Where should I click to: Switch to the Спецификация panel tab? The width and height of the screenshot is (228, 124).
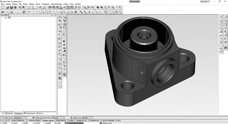30,113
